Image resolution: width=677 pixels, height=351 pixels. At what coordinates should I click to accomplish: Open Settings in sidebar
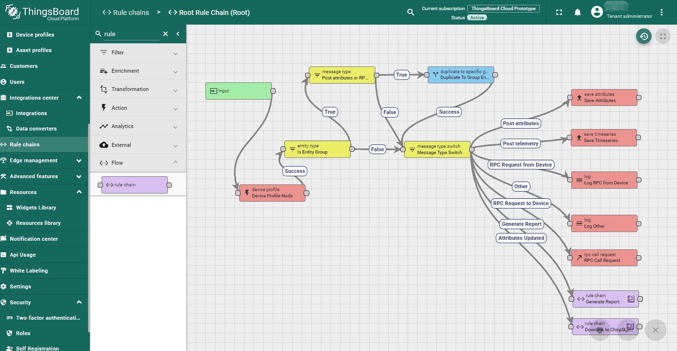pos(44,286)
